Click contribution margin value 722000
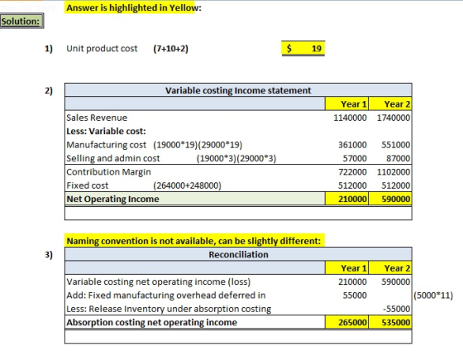 click(x=352, y=172)
